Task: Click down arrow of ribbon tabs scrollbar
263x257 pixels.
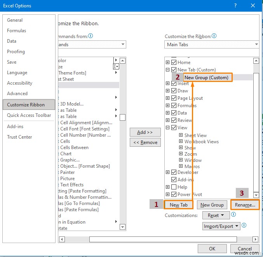Action: (256, 195)
